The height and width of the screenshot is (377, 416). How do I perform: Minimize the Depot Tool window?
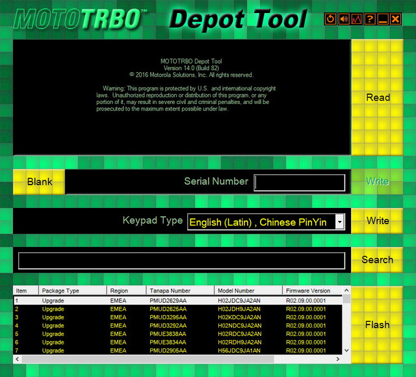point(382,19)
